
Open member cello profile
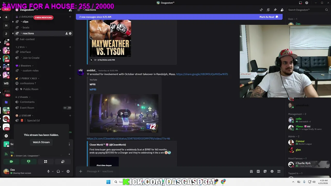click(309, 120)
